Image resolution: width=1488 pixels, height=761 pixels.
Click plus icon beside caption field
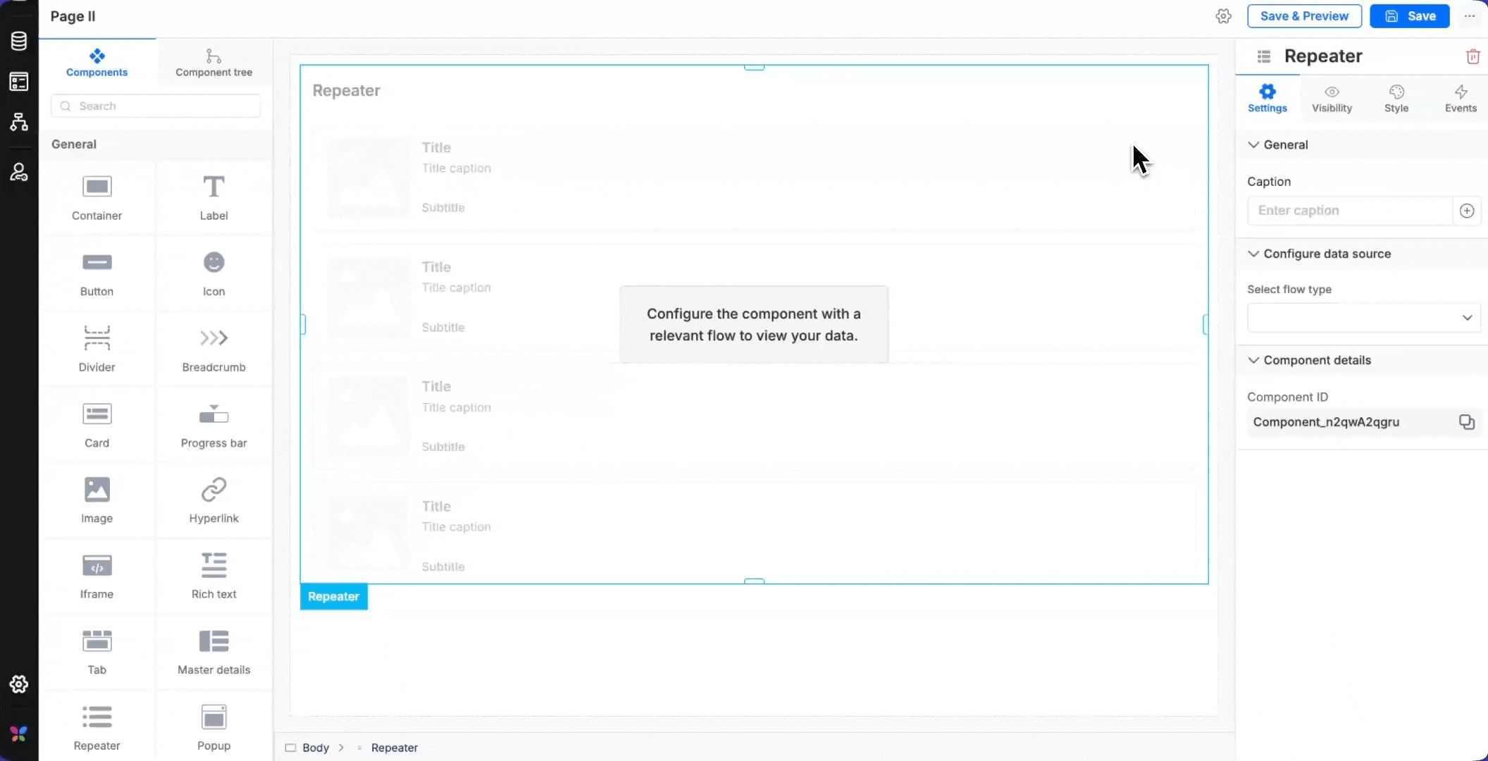pos(1467,211)
